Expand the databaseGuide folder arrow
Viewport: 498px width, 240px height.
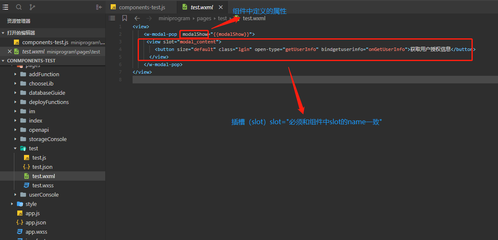coord(15,93)
